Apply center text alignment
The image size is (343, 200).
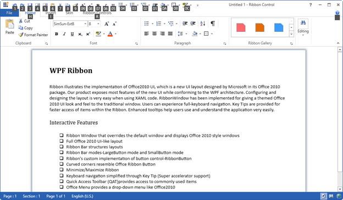pos(154,34)
